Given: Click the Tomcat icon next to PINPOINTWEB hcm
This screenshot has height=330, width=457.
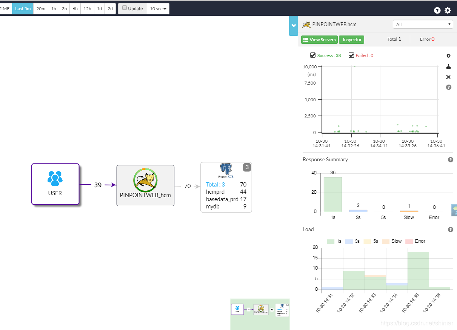Looking at the screenshot, I should [x=306, y=24].
